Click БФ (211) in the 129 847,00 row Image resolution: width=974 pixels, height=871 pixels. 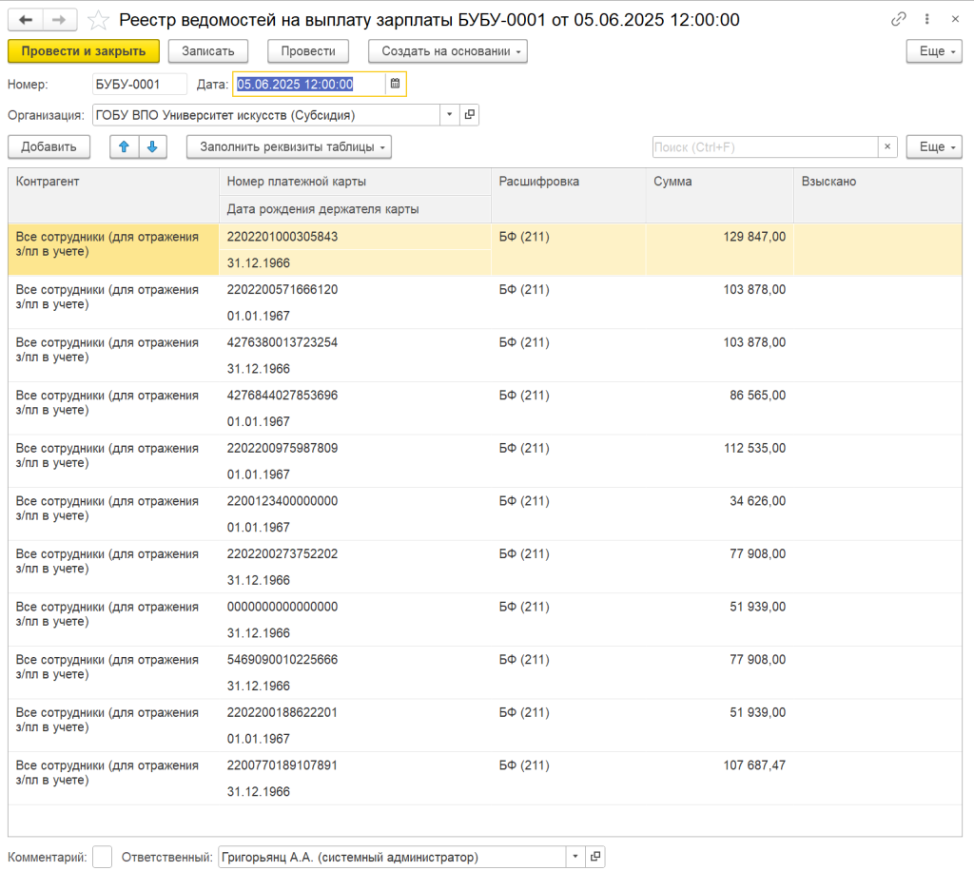pos(524,237)
